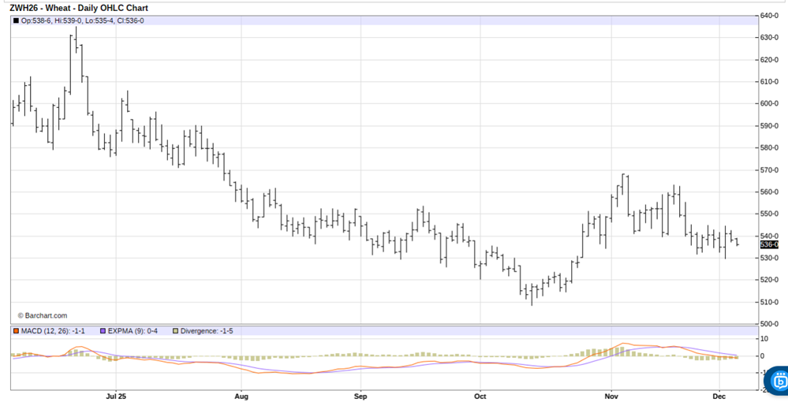Screen dimensions: 788x402
Task: Click the Sep date axis label
Action: 360,396
